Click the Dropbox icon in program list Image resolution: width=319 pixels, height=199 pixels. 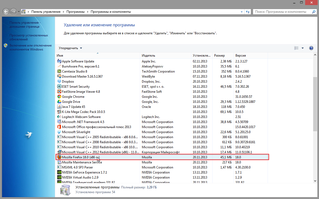tap(59, 81)
